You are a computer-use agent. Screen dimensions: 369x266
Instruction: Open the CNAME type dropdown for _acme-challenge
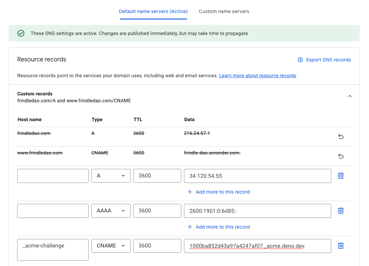pyautogui.click(x=111, y=245)
